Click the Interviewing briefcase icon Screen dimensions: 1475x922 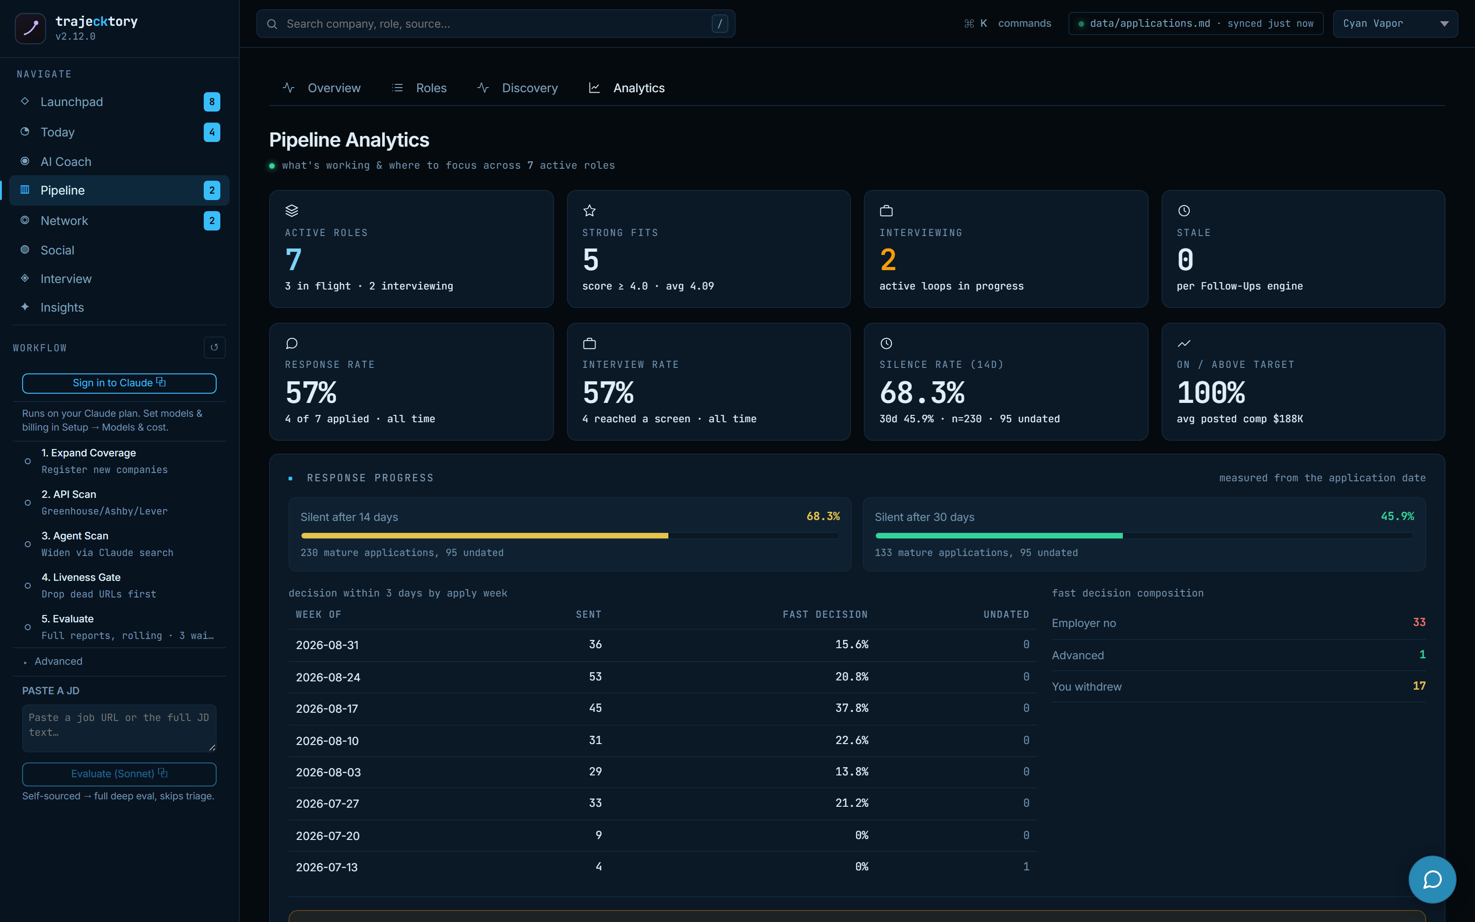[x=886, y=210]
